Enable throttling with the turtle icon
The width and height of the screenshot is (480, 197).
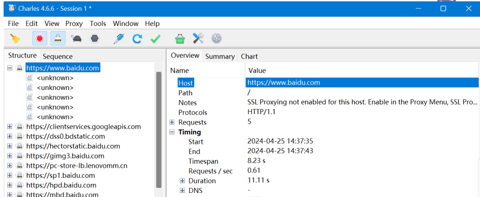point(76,38)
